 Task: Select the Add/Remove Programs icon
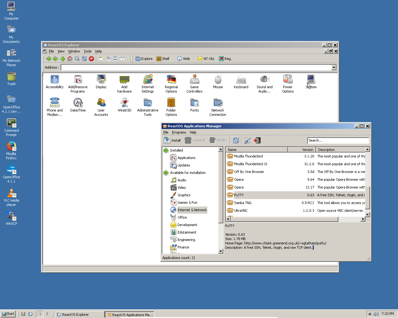coord(78,84)
